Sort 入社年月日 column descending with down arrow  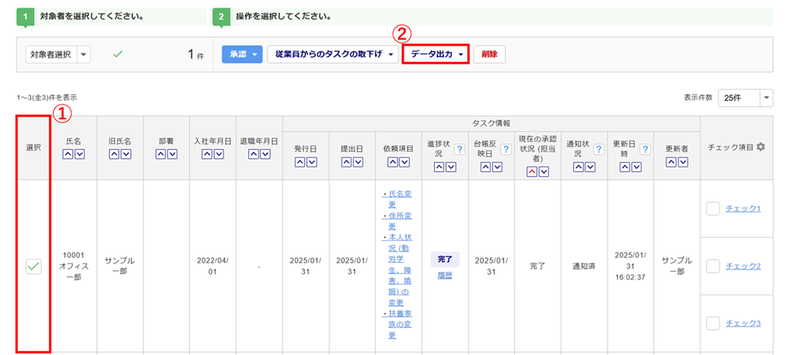click(219, 154)
